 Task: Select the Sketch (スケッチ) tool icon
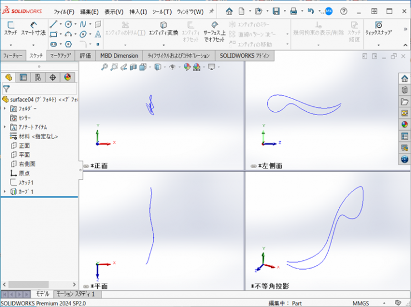click(11, 28)
